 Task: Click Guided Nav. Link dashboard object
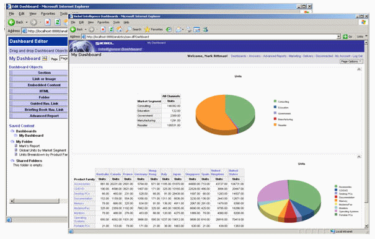(x=38, y=103)
